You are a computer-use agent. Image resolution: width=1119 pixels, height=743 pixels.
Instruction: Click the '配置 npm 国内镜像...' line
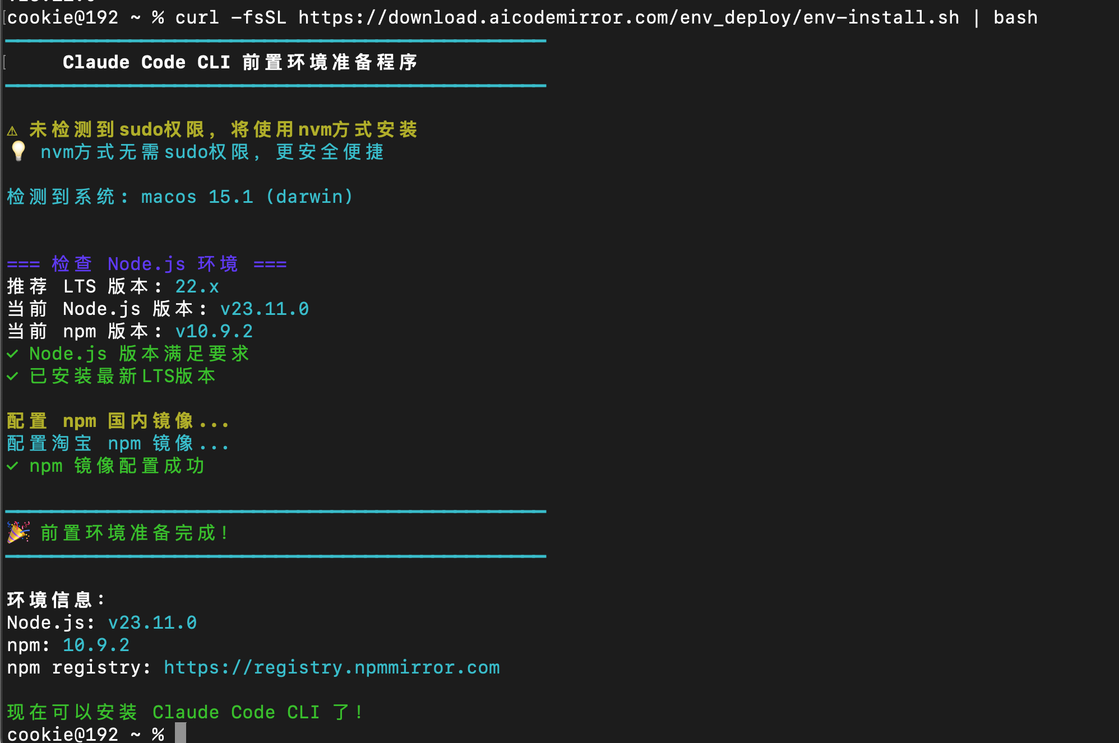118,421
